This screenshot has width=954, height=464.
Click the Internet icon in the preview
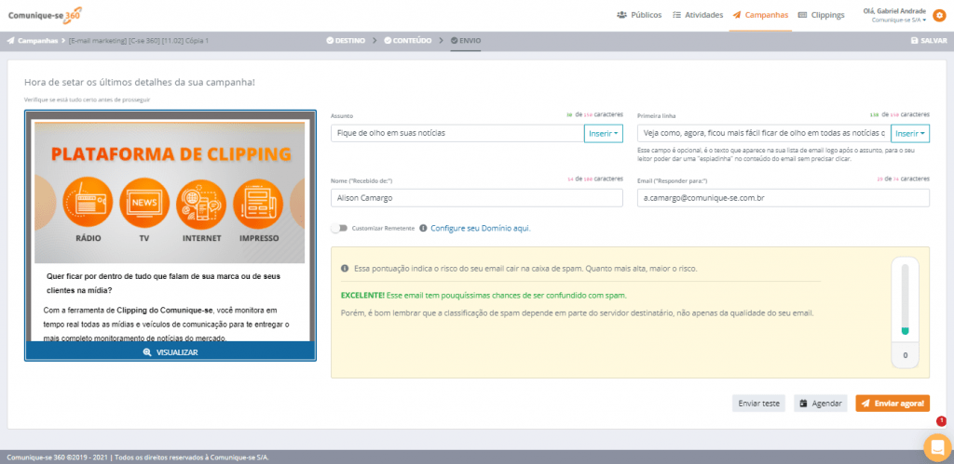[201, 203]
